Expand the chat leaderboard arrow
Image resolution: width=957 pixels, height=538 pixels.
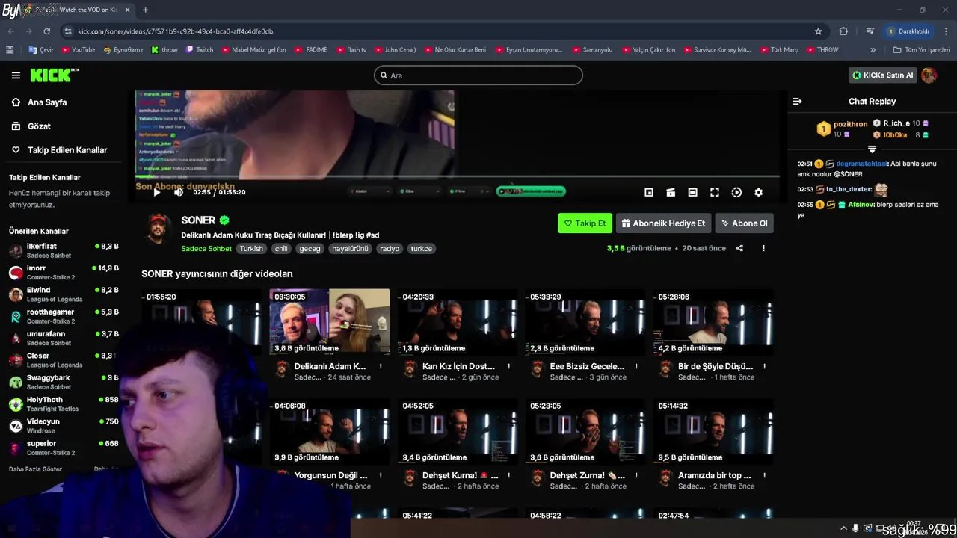872,149
